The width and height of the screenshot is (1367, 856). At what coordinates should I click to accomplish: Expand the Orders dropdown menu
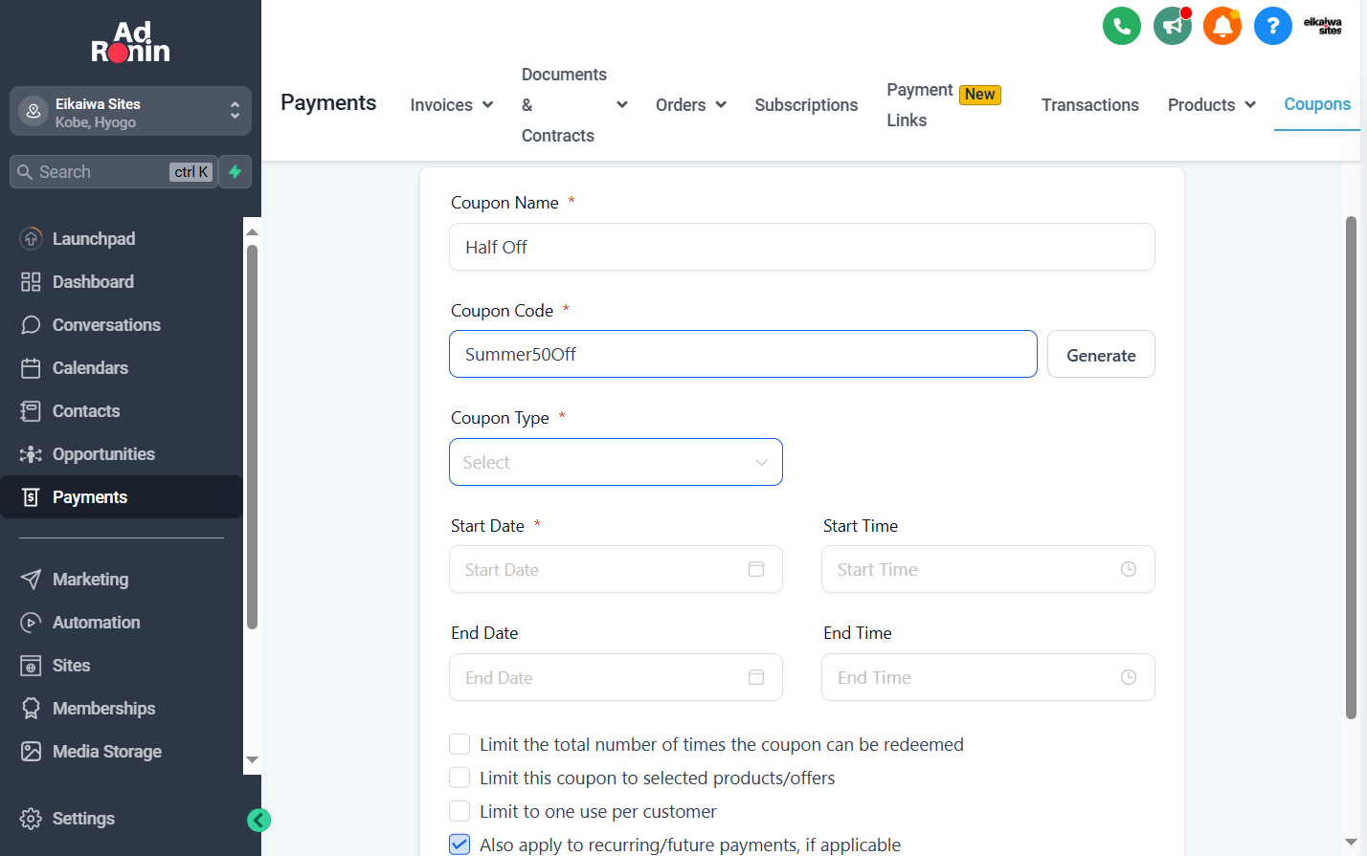click(691, 105)
